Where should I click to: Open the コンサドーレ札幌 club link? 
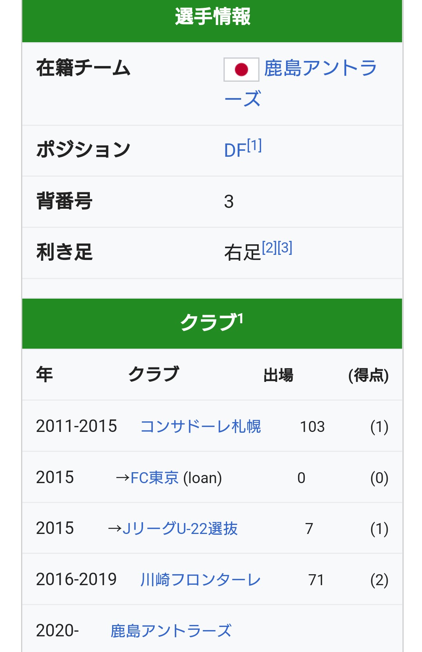(x=200, y=426)
